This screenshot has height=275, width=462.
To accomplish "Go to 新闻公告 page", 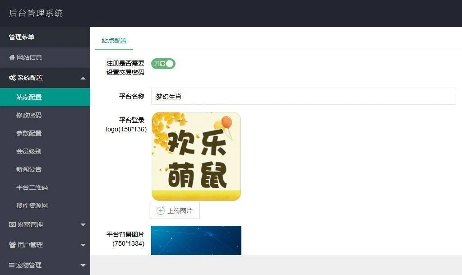I will [x=29, y=169].
